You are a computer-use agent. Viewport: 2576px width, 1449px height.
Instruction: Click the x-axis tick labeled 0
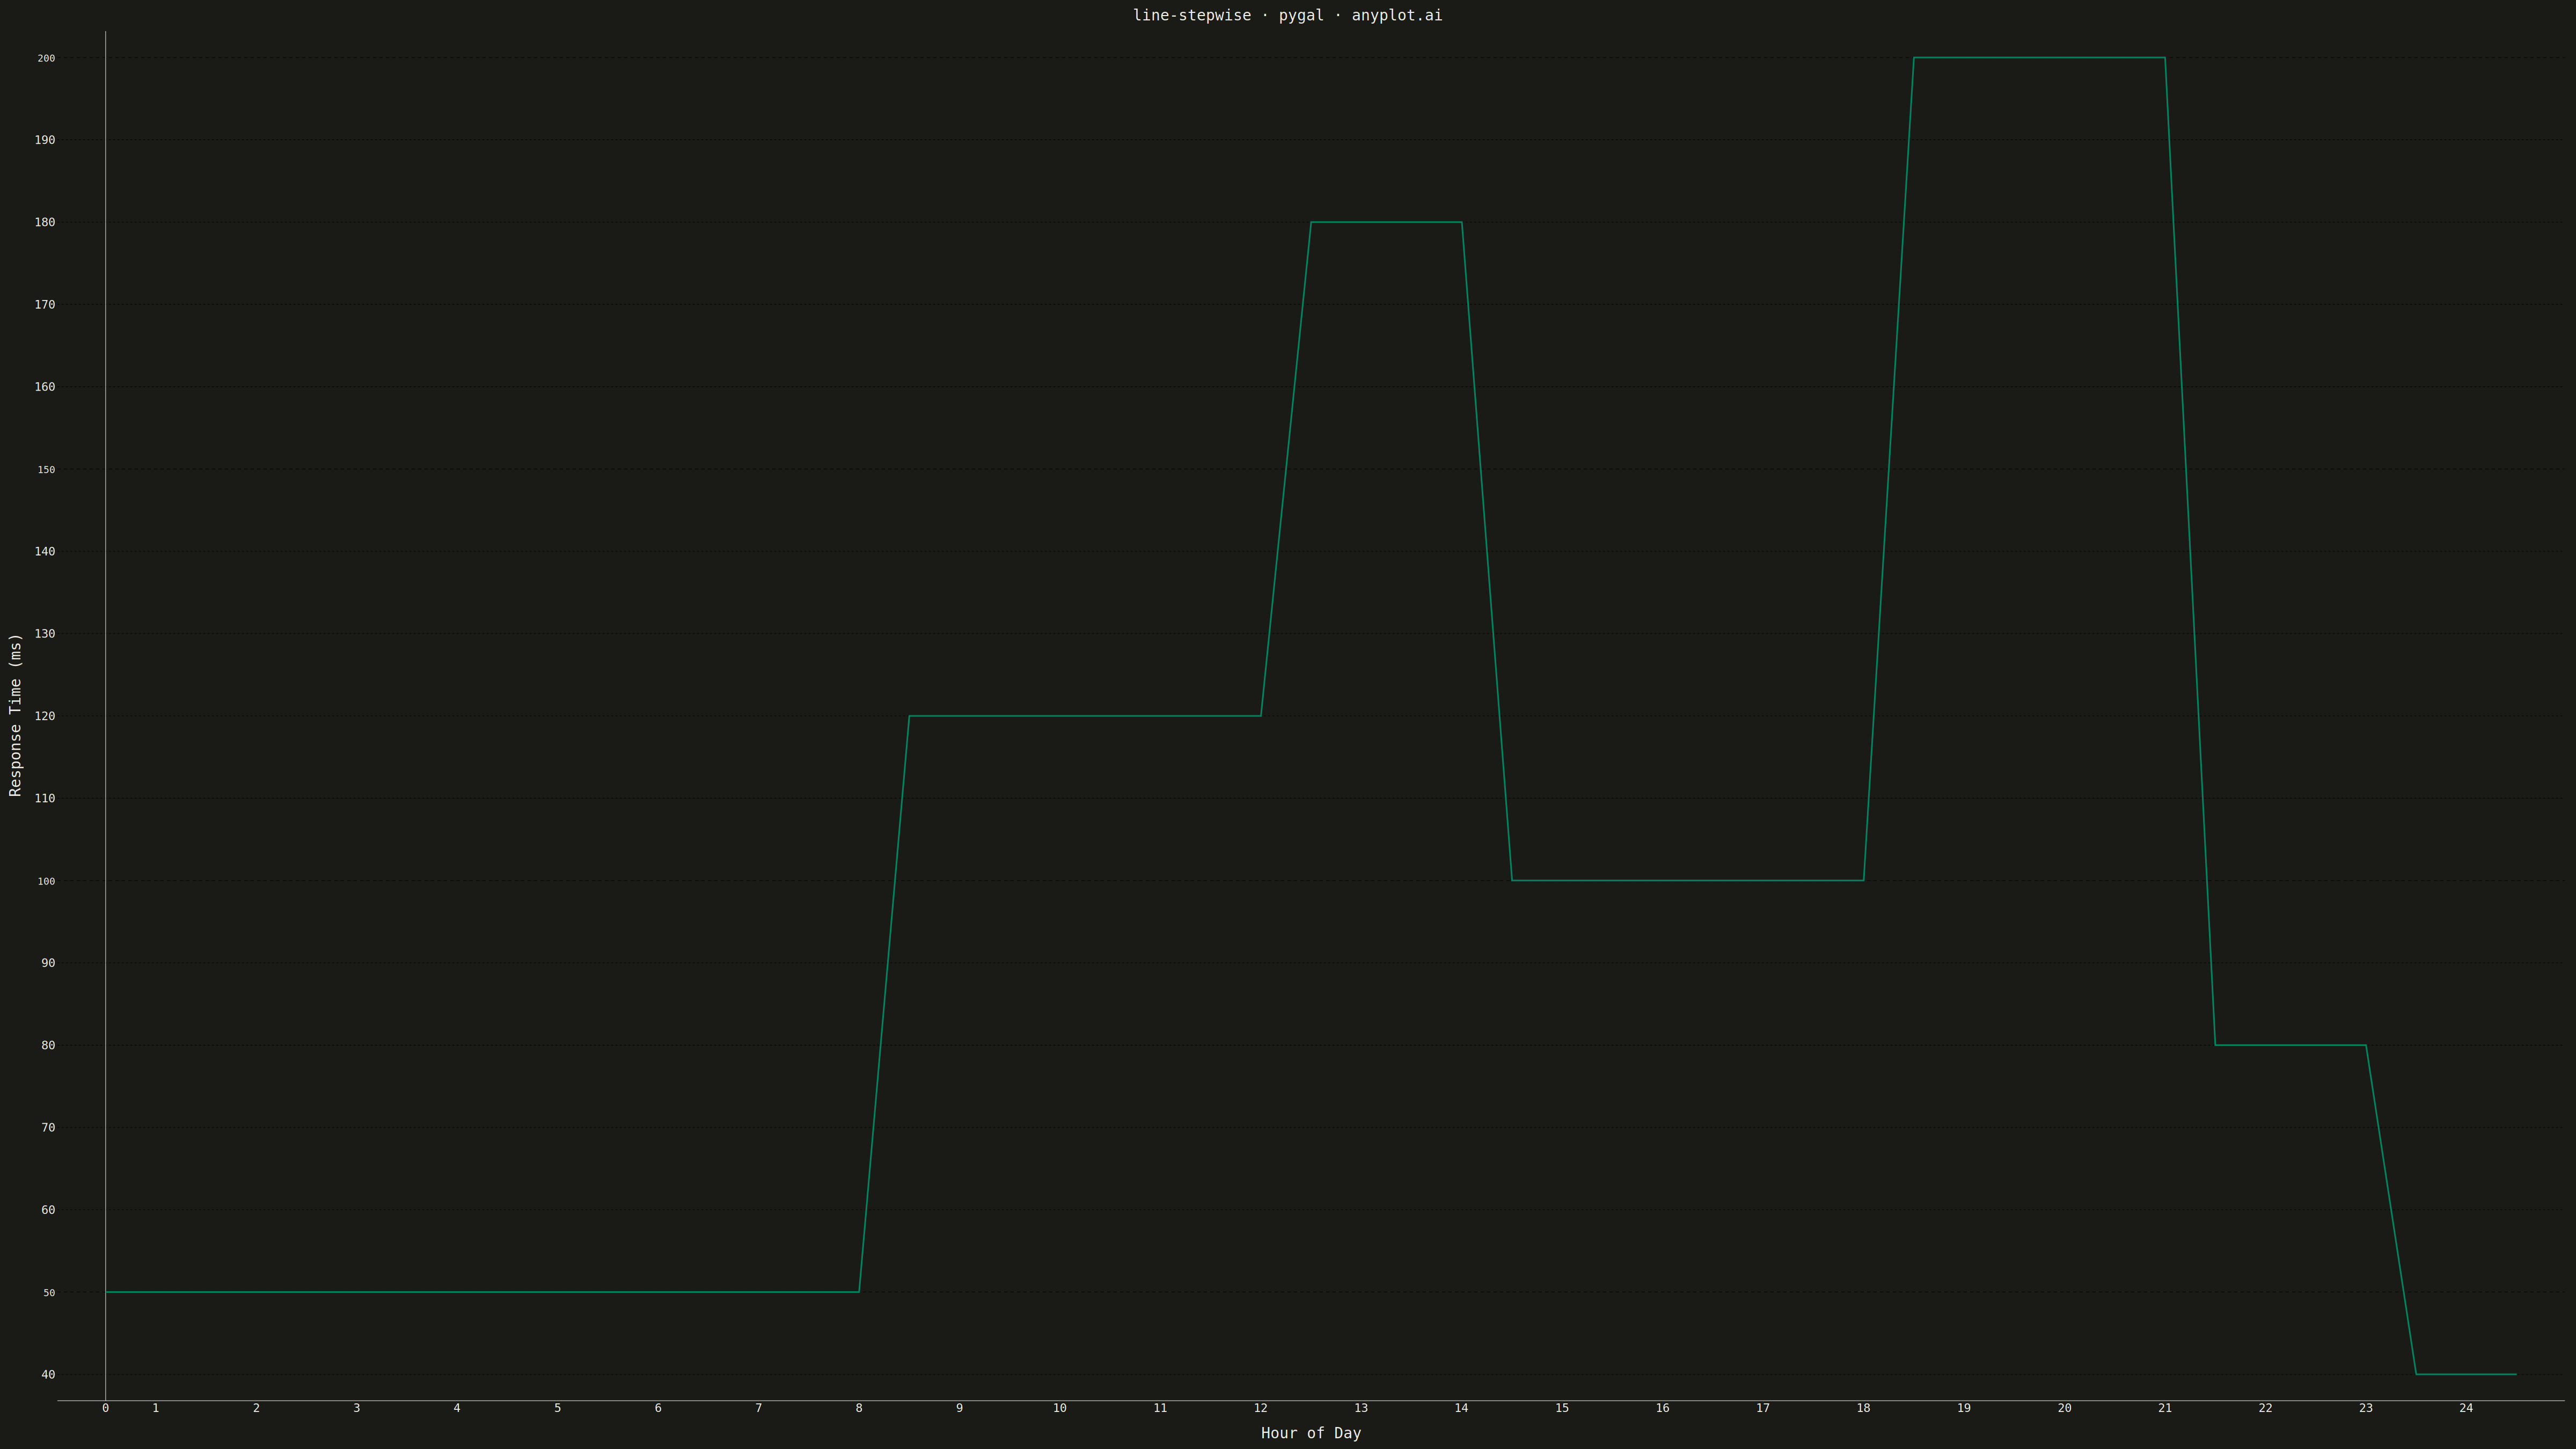point(106,1408)
